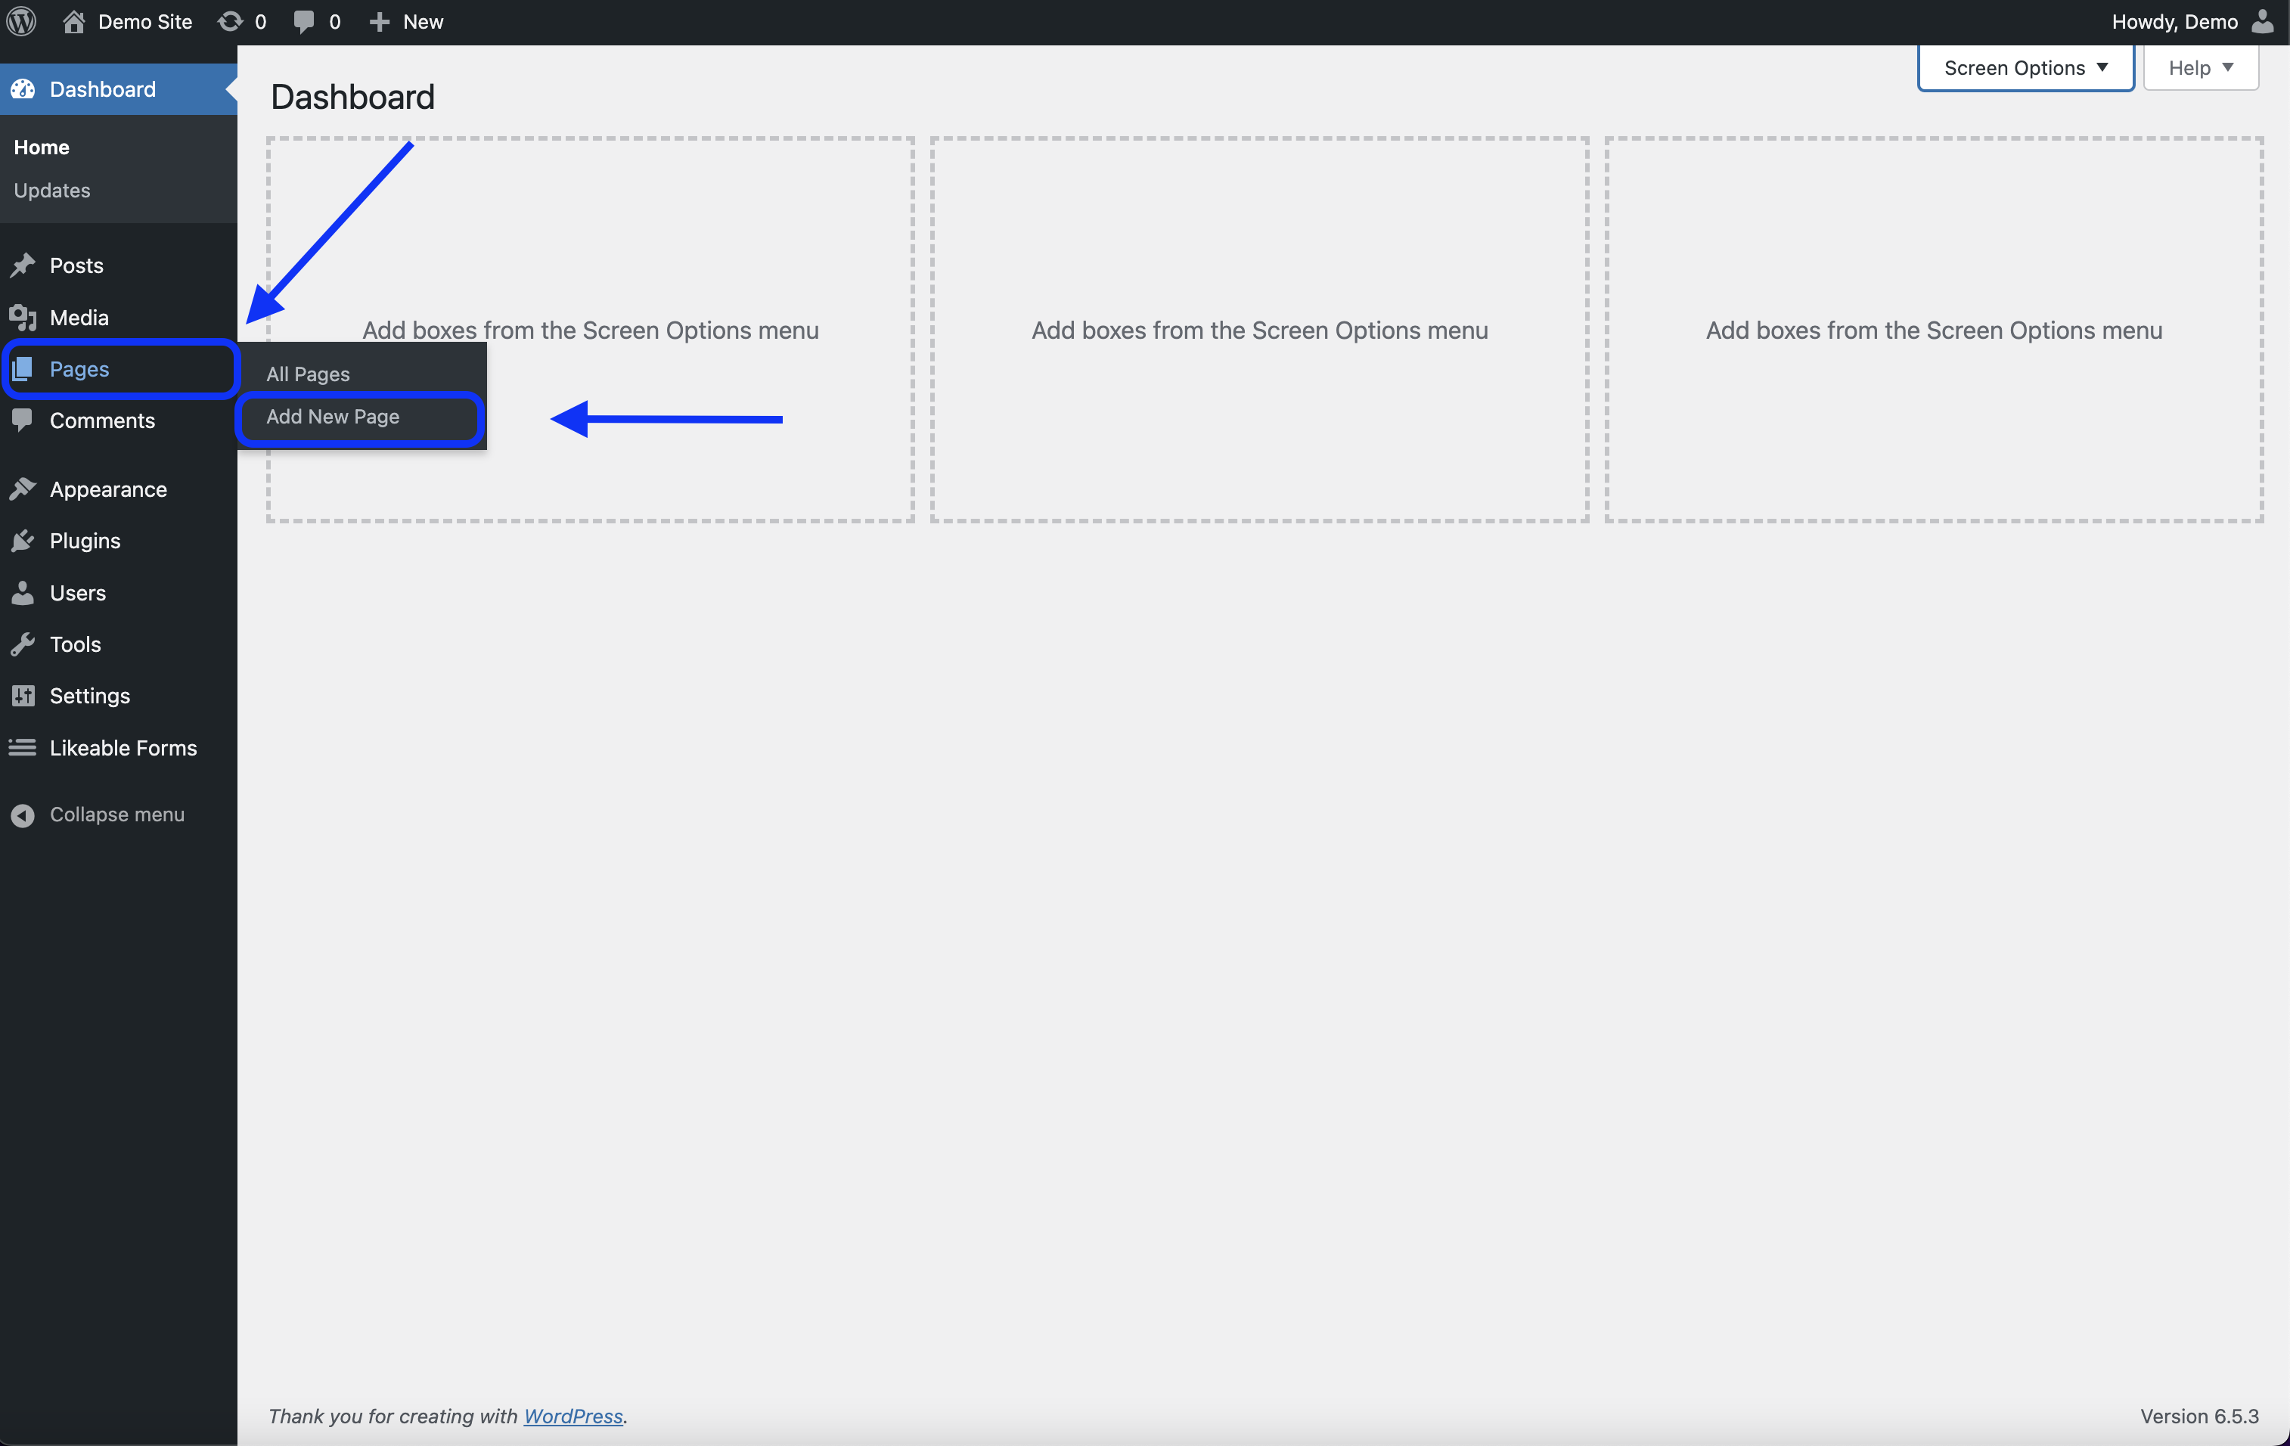Click the Media icon in sidebar
The height and width of the screenshot is (1446, 2290).
point(23,317)
